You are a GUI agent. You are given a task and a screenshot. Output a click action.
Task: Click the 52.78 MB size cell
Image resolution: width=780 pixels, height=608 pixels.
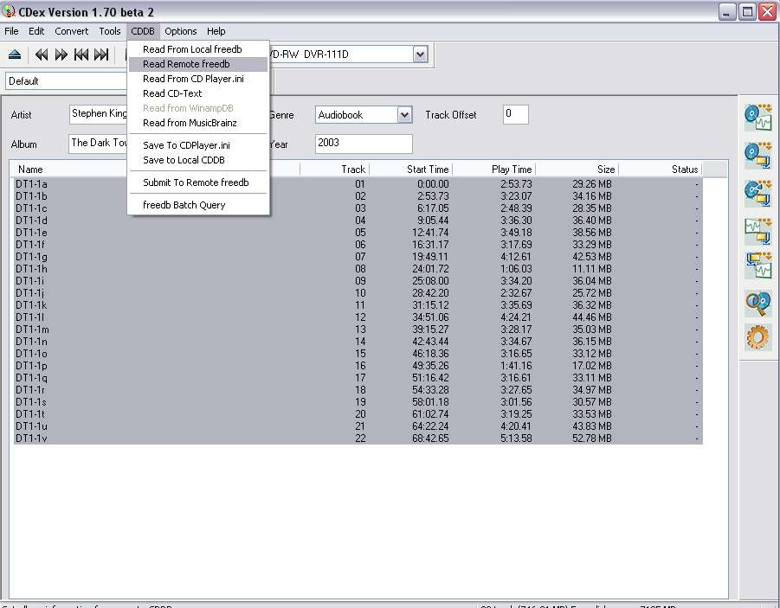pyautogui.click(x=592, y=438)
